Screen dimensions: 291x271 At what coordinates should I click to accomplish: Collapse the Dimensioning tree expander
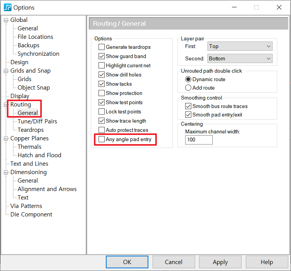tap(6, 172)
